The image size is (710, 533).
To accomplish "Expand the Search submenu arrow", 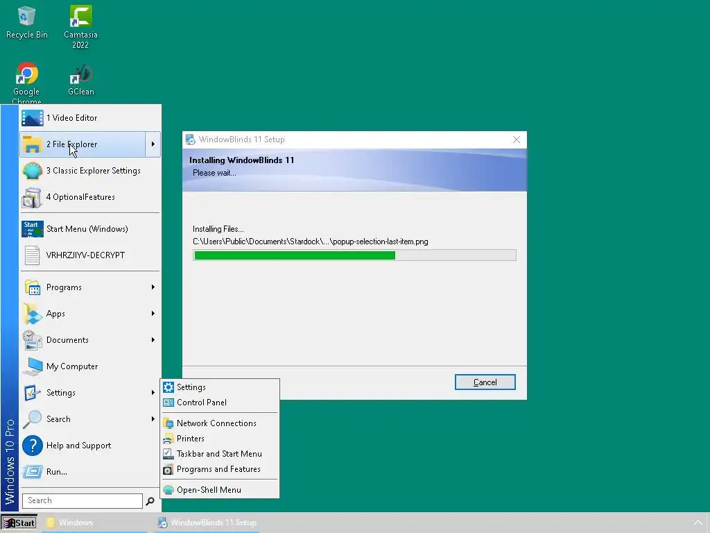I will [x=153, y=419].
